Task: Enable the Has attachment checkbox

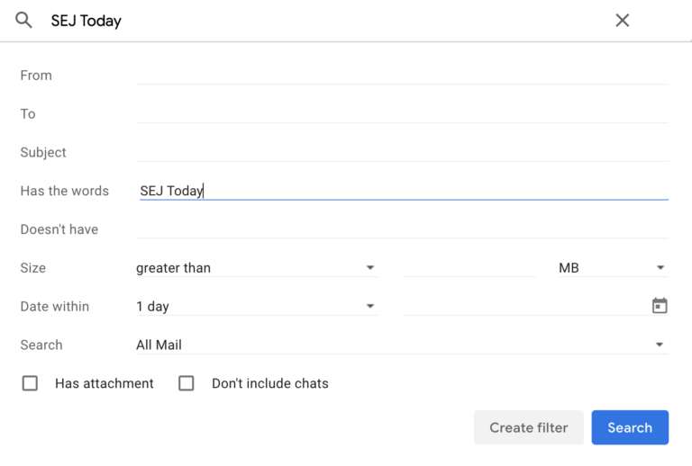Action: pos(31,383)
